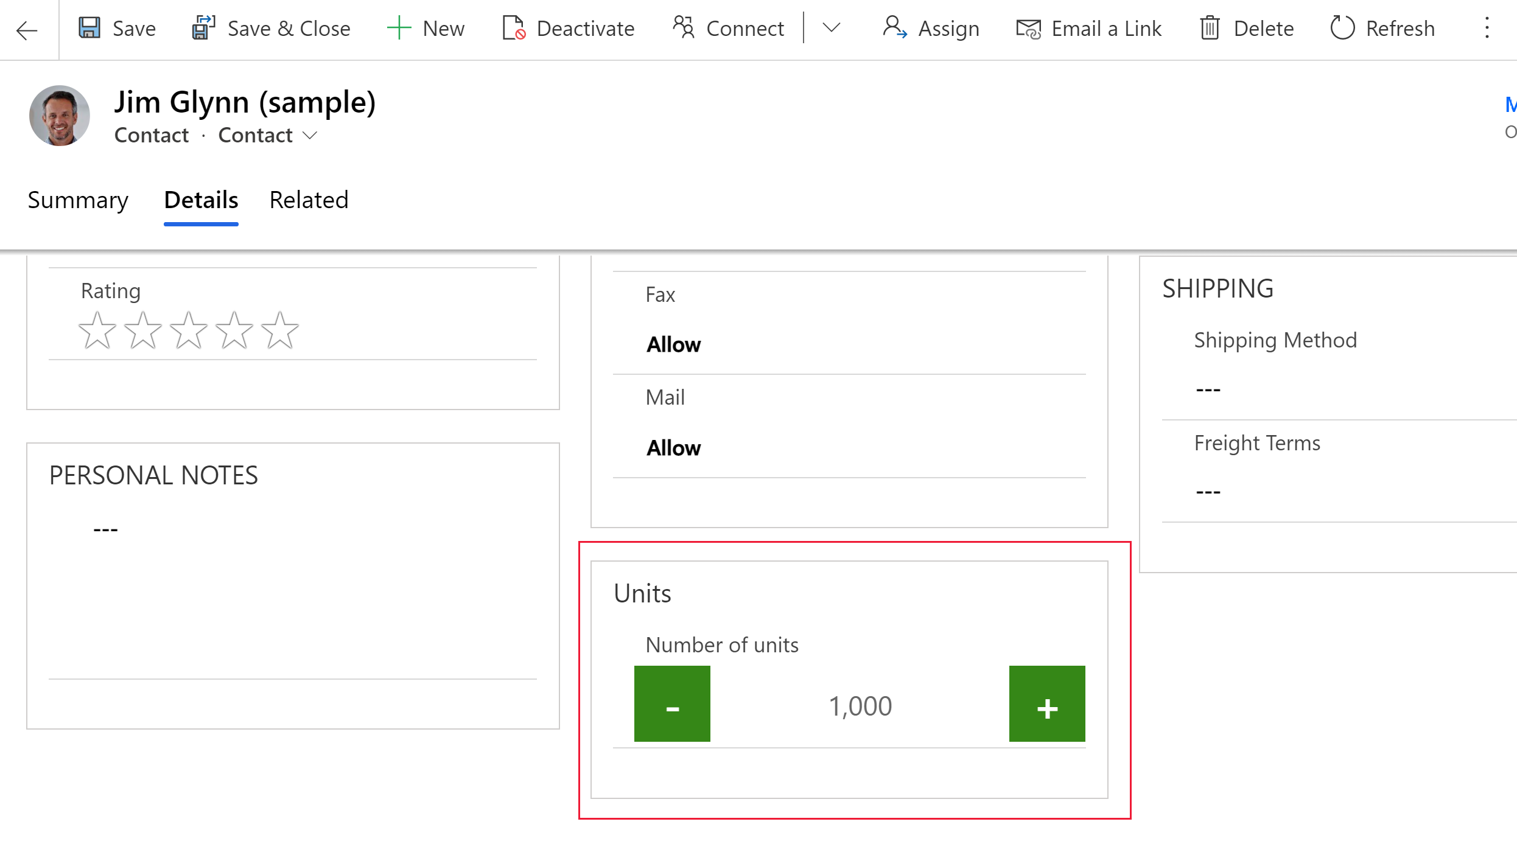1517x844 pixels.
Task: Click the Refresh icon
Action: click(1342, 28)
